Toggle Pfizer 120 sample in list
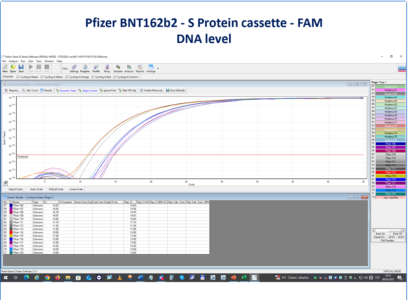The image size is (408, 300). click(391, 194)
